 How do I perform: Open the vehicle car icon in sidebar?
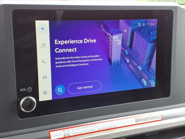(45, 77)
